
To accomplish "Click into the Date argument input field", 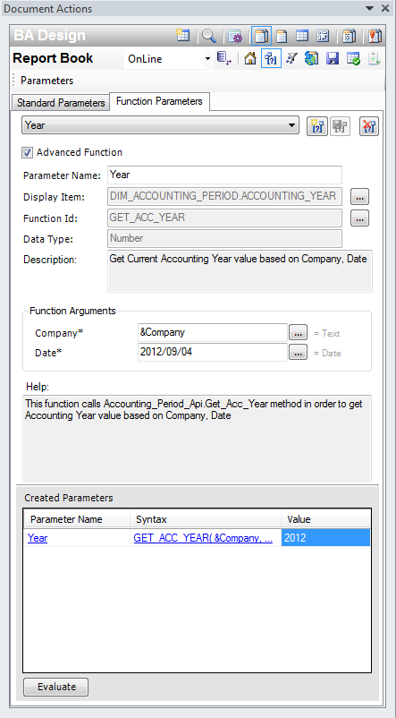I will pos(212,352).
